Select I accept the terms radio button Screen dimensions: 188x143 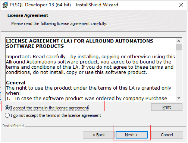point(7,108)
